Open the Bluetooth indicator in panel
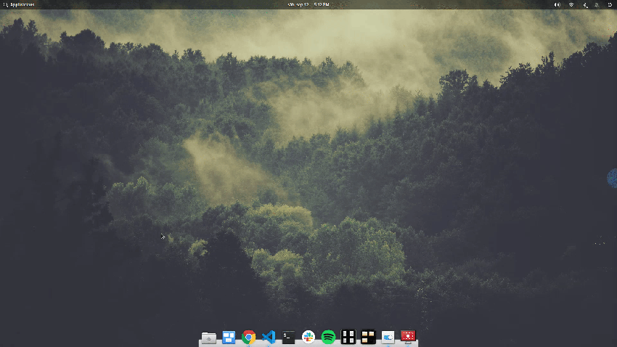The image size is (617, 347). [585, 5]
